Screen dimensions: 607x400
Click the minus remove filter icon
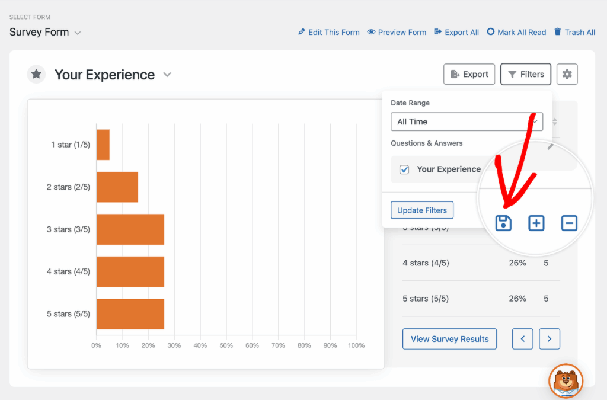point(569,223)
